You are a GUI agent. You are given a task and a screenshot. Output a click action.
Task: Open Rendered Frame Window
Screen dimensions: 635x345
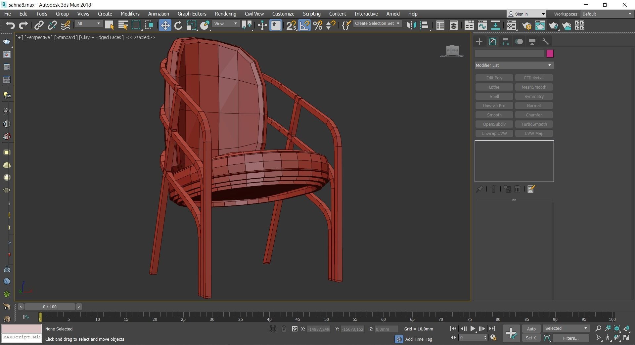click(540, 25)
